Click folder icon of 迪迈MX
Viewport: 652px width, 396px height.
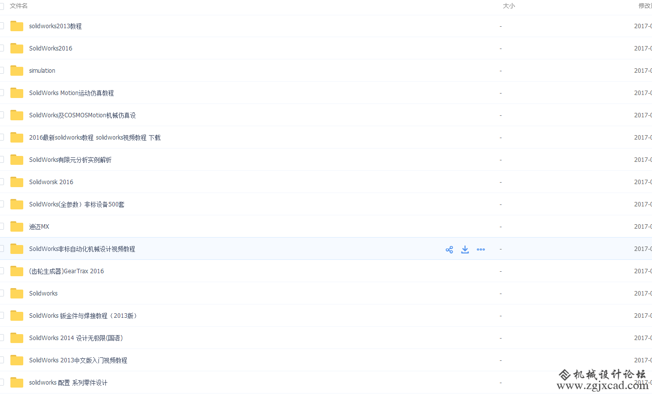click(x=17, y=227)
